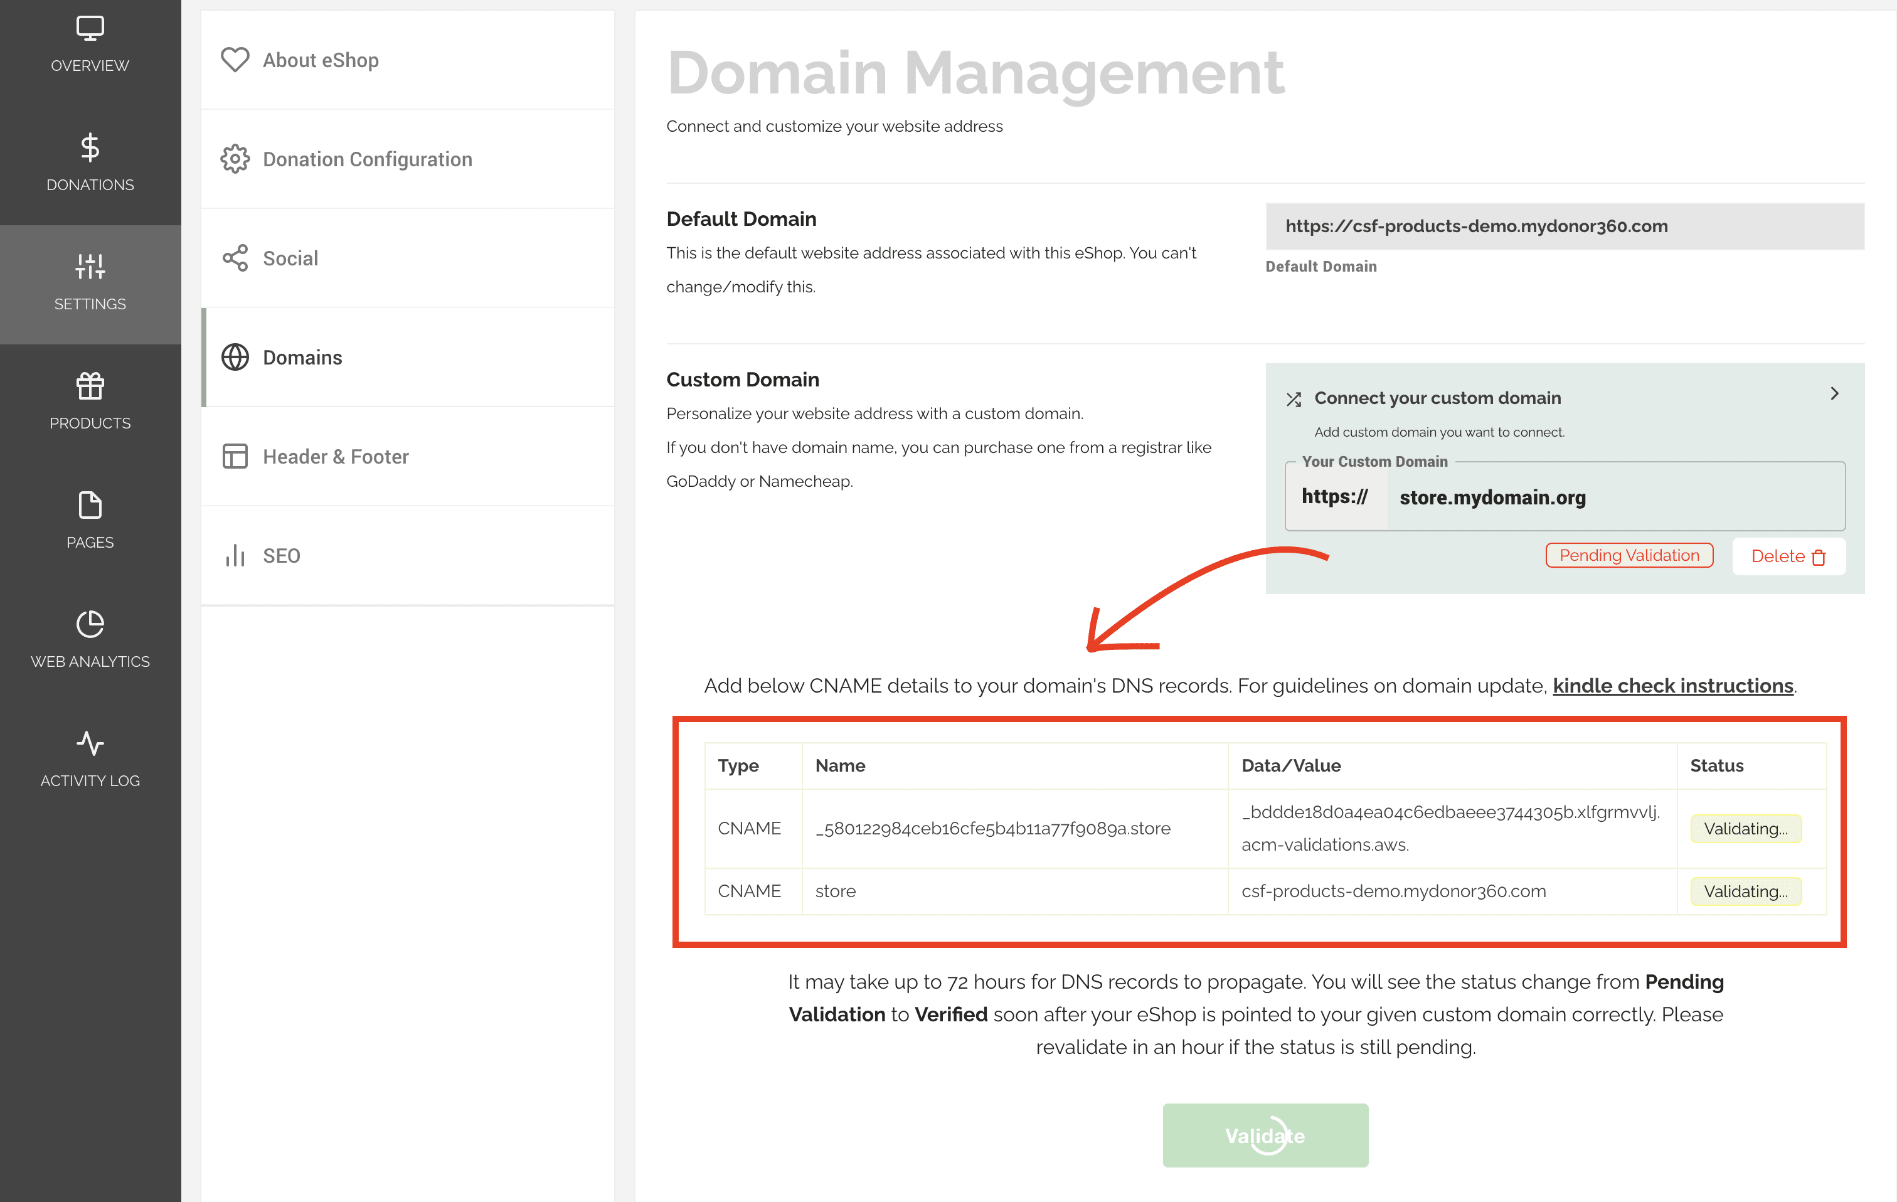Click the Overview monitor icon
Image resolution: width=1897 pixels, height=1202 pixels.
[x=90, y=28]
